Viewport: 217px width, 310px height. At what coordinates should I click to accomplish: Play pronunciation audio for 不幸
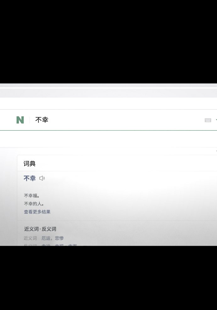42,178
